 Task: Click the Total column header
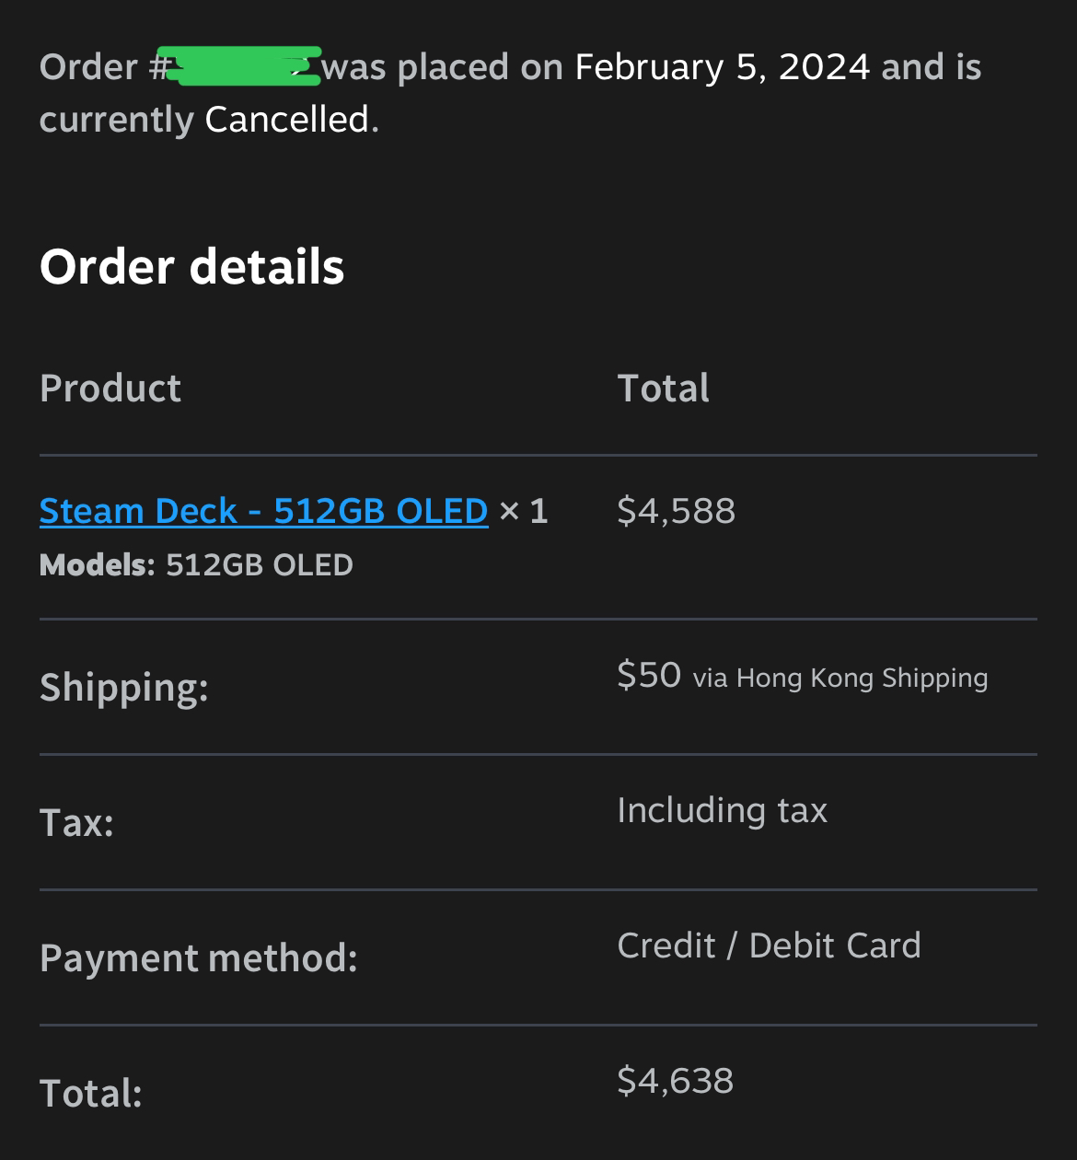[663, 388]
